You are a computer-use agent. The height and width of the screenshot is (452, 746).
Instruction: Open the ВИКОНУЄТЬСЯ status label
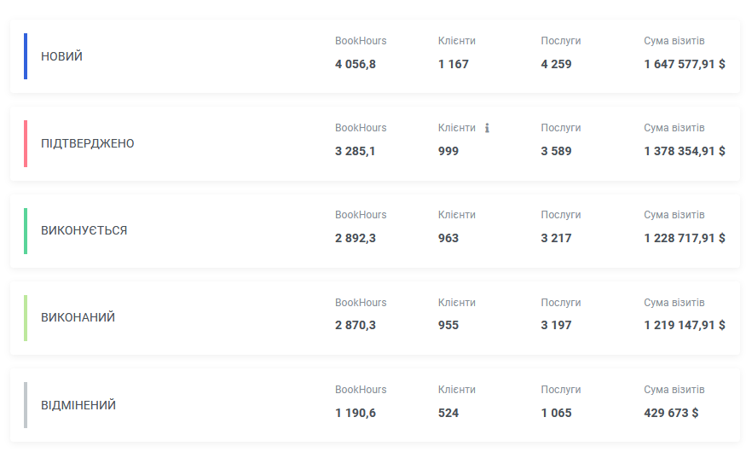pyautogui.click(x=84, y=230)
